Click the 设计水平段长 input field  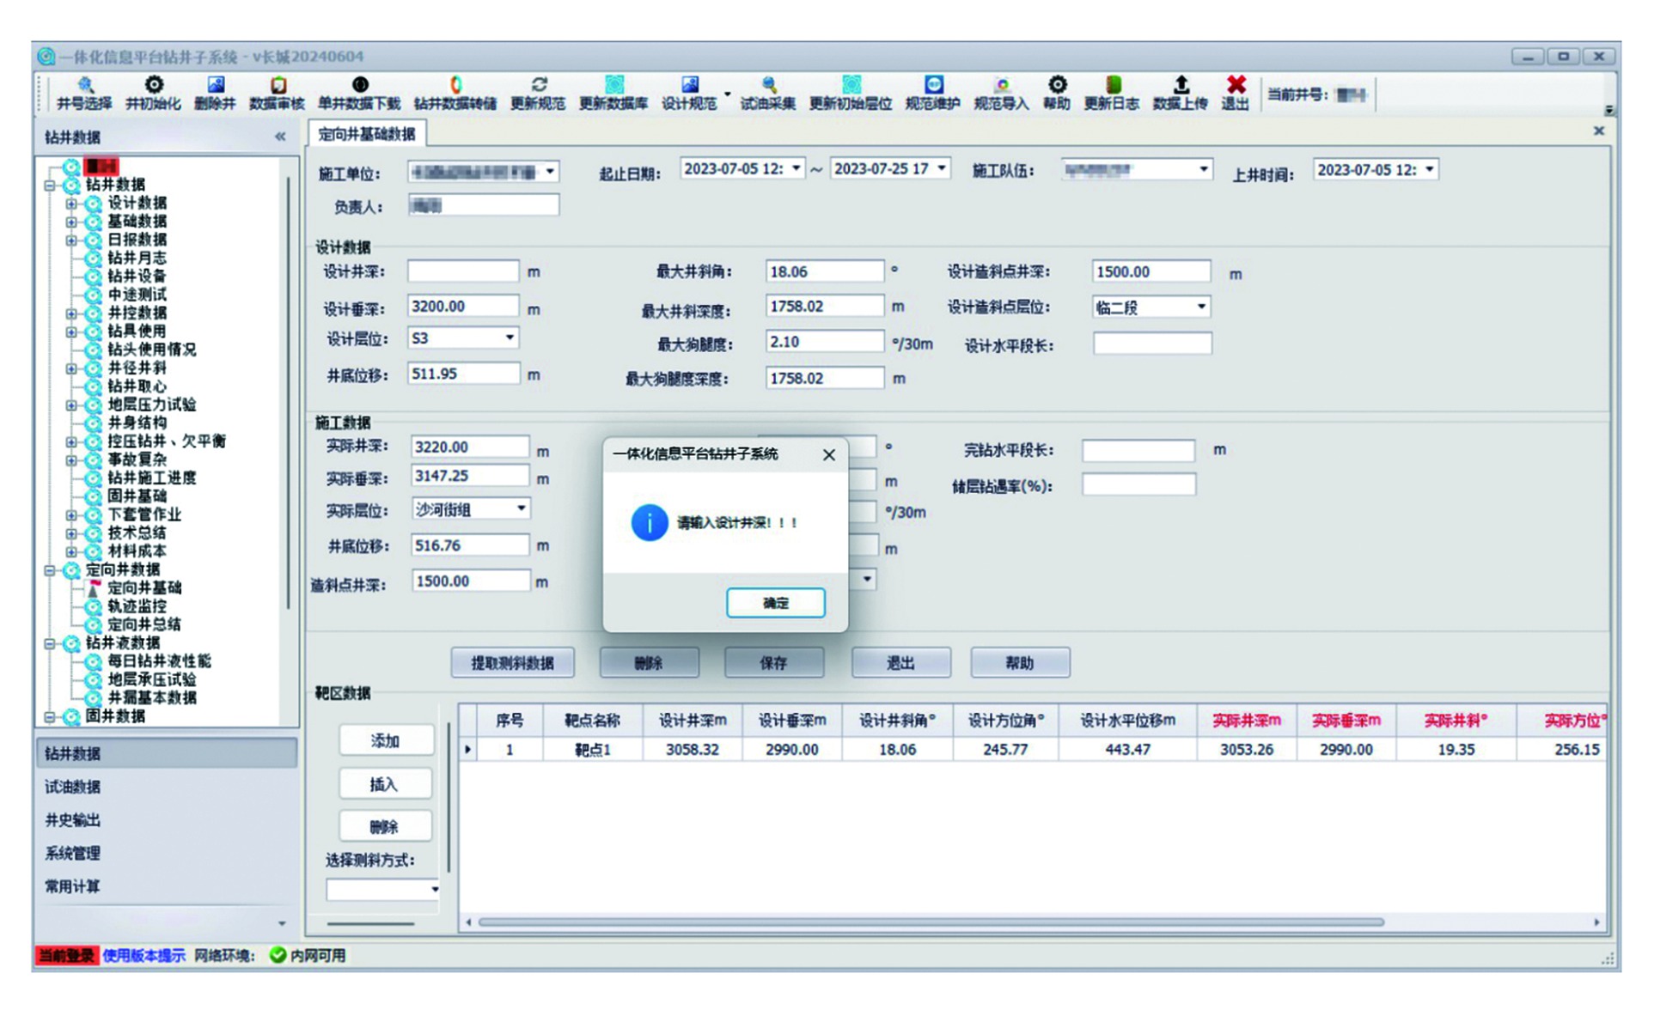(x=1152, y=344)
